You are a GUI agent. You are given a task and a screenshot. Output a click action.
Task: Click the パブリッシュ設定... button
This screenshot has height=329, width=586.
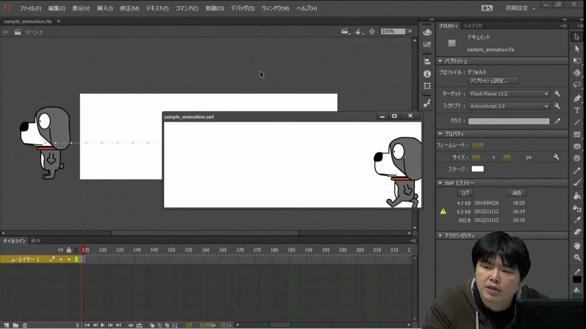tap(493, 81)
